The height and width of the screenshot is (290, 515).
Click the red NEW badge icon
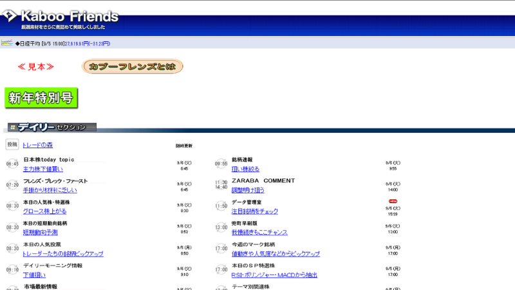393,201
